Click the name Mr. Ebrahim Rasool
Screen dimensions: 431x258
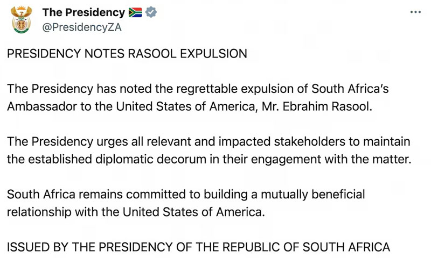317,106
